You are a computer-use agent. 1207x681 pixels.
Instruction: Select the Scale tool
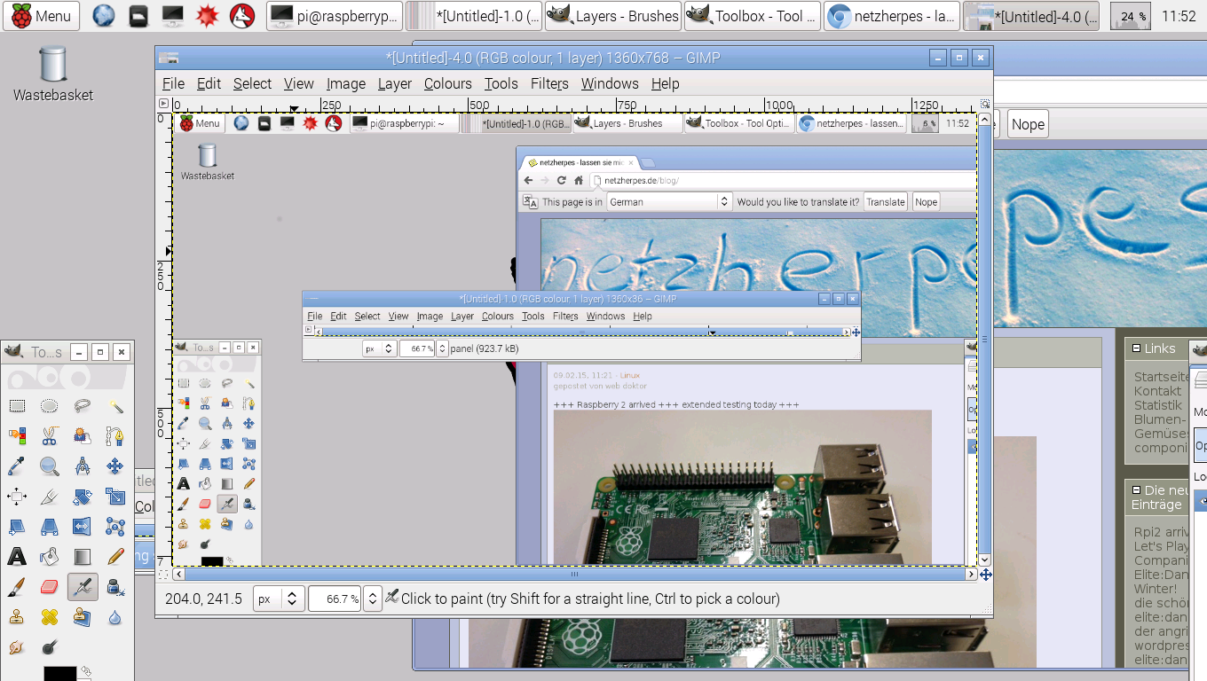(x=115, y=496)
